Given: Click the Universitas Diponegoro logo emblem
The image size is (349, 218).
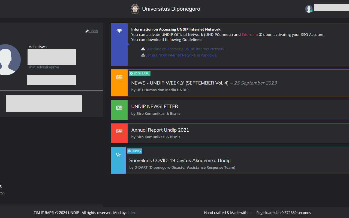Looking at the screenshot, I should coord(135,9).
